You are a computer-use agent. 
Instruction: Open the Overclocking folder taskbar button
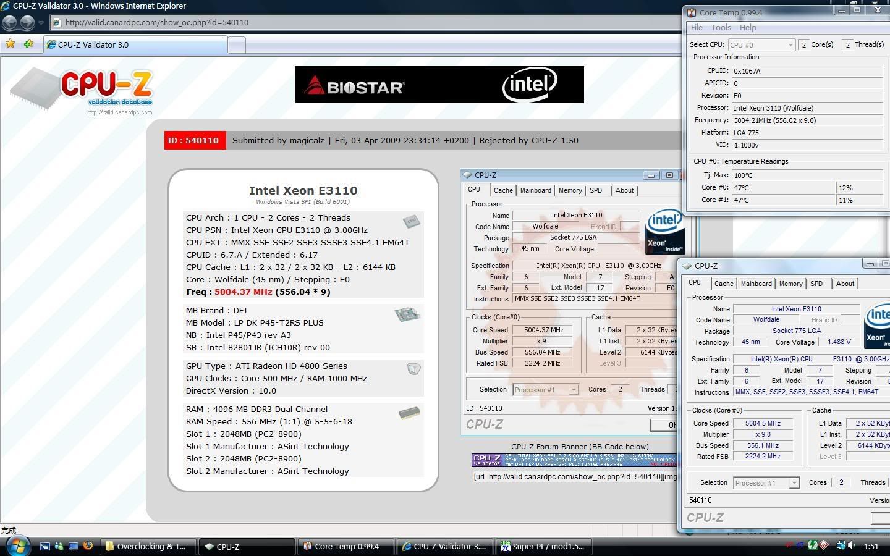[x=148, y=546]
